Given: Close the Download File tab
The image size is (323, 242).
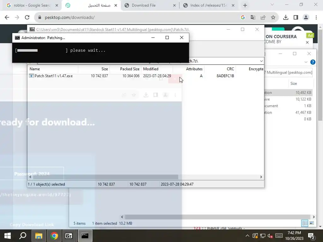Looking at the screenshot, I should click(174, 5).
